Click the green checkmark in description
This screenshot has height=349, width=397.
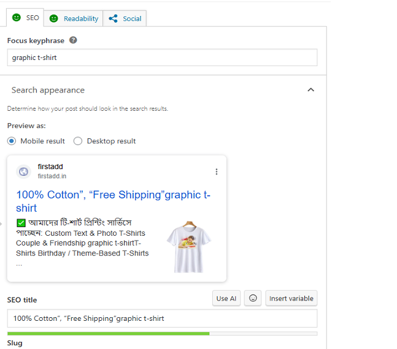pyautogui.click(x=21, y=222)
